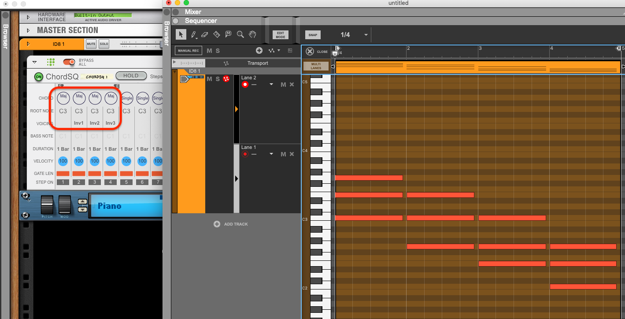Solo the ID8 1 track with S

click(x=218, y=79)
